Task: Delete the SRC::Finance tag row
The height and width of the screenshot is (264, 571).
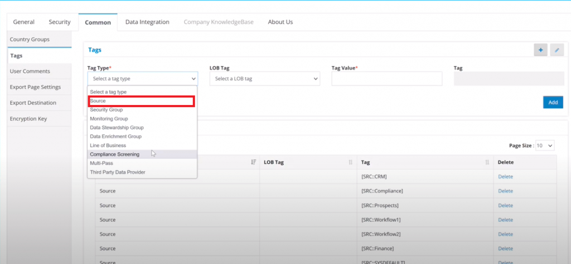Action: coord(505,248)
